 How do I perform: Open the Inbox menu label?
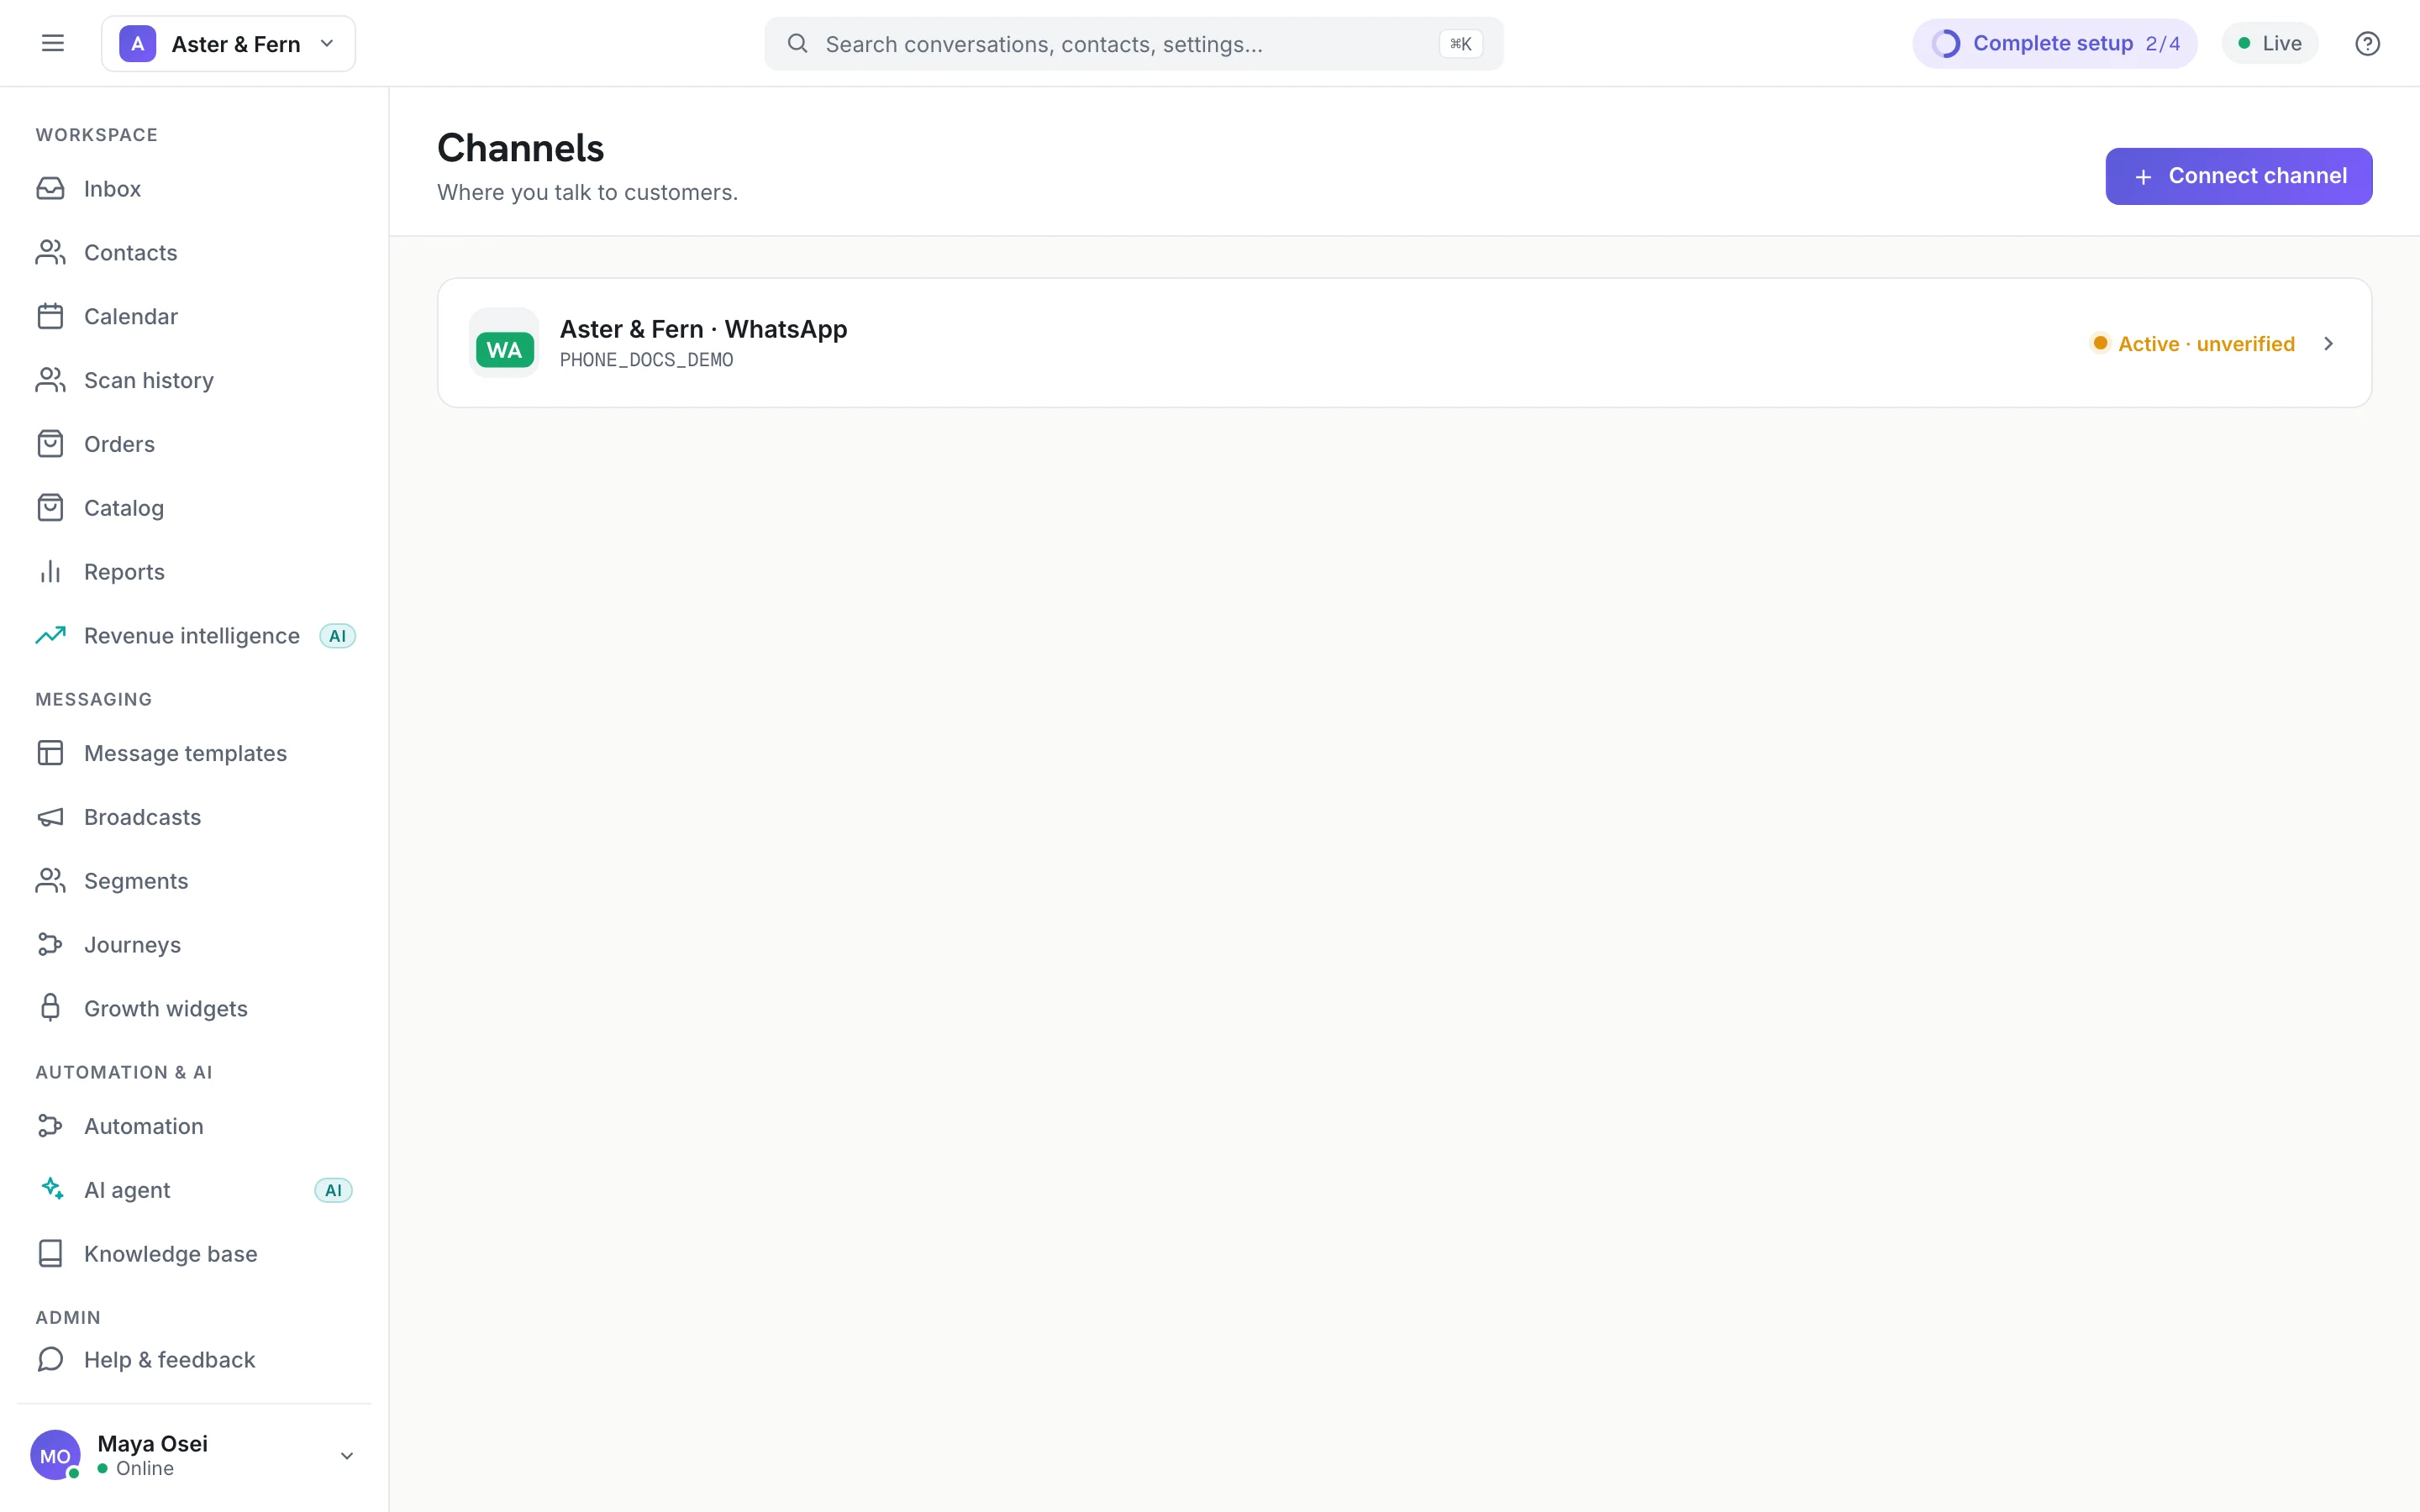click(112, 189)
